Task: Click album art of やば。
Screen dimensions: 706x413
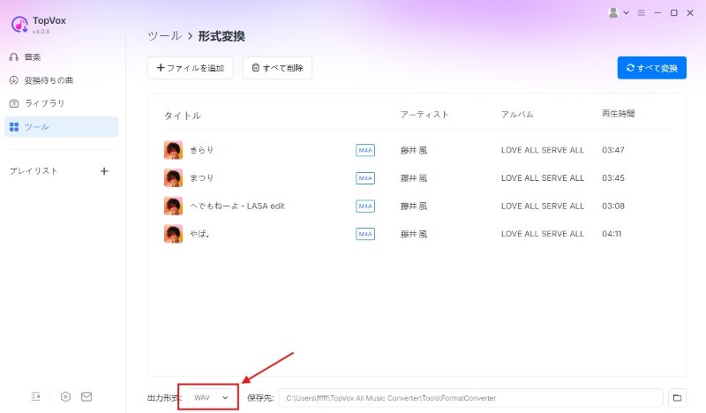Action: [x=173, y=234]
